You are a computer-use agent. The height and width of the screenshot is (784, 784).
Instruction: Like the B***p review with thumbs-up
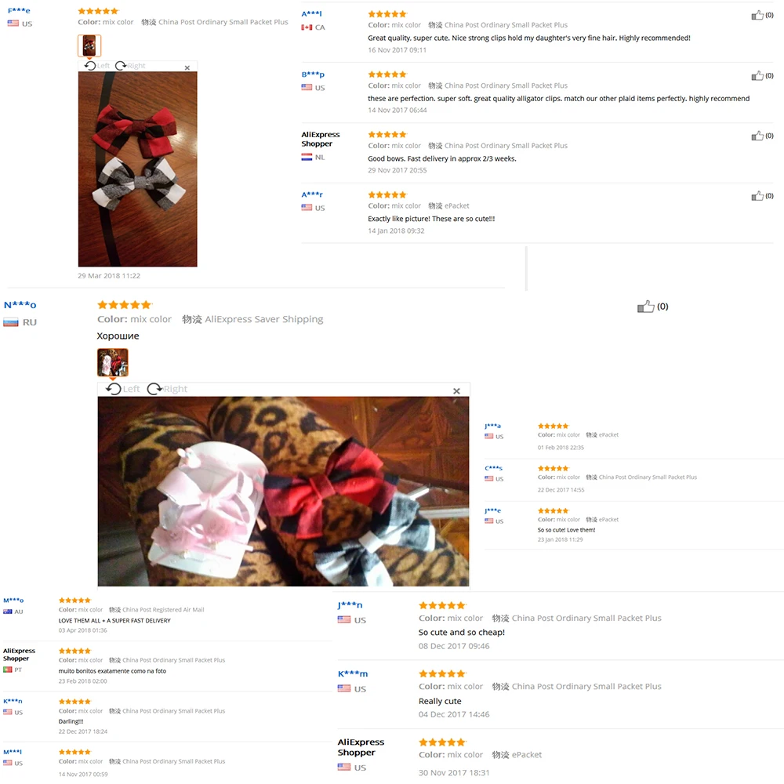[x=757, y=75]
